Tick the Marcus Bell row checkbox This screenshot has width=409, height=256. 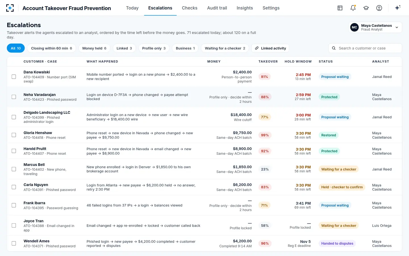14,169
